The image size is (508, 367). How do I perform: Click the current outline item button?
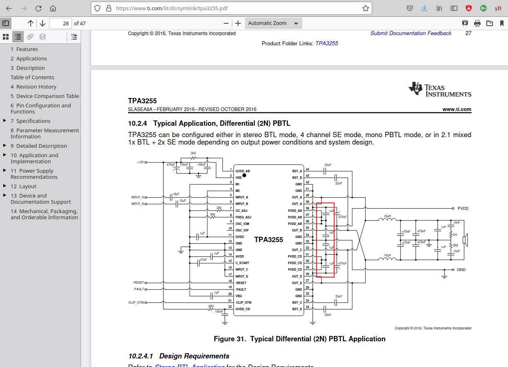pos(74,37)
